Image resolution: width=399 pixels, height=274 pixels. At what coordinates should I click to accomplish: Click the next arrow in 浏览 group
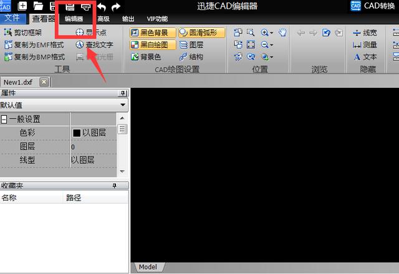[x=313, y=32]
